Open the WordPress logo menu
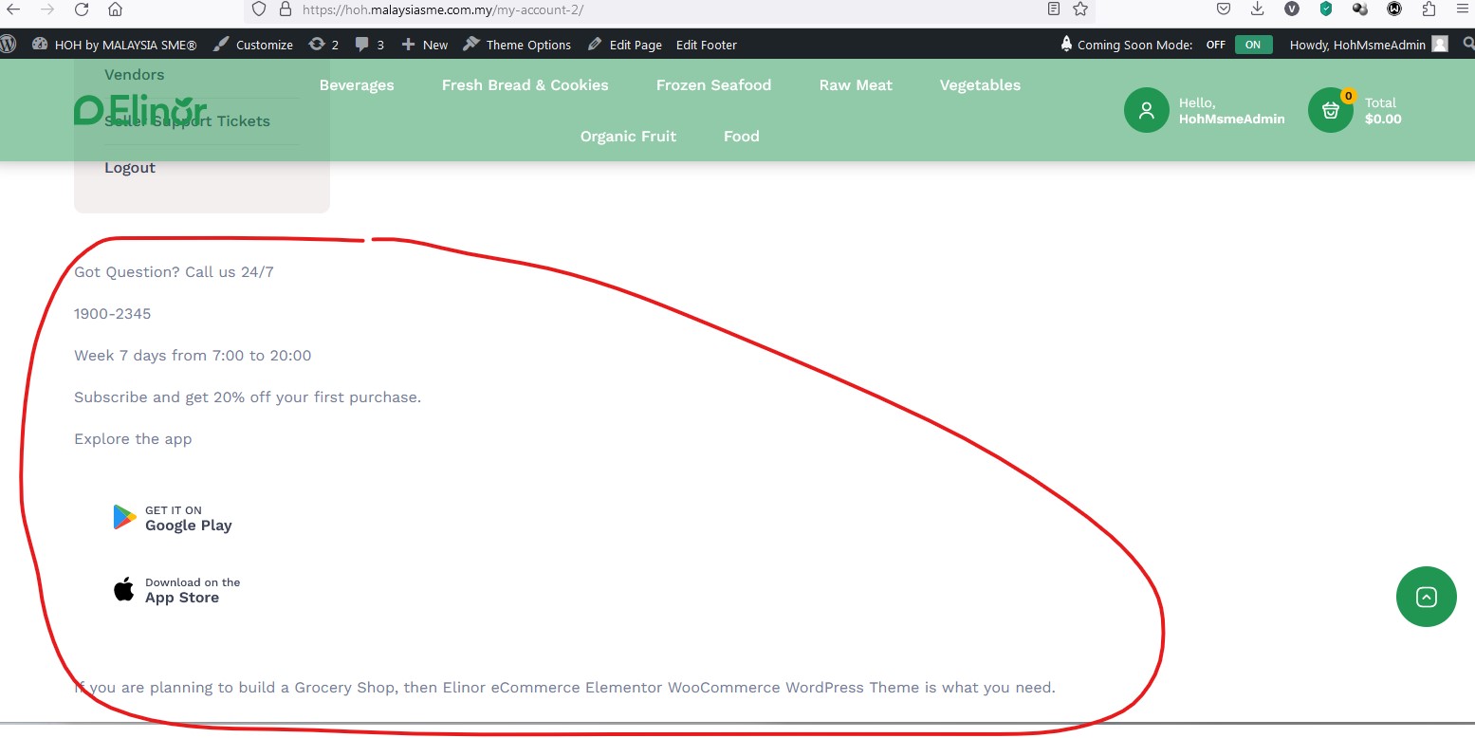 8,44
